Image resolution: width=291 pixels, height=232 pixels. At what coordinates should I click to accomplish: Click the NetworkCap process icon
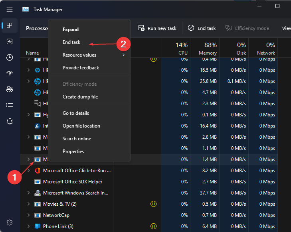click(x=37, y=215)
